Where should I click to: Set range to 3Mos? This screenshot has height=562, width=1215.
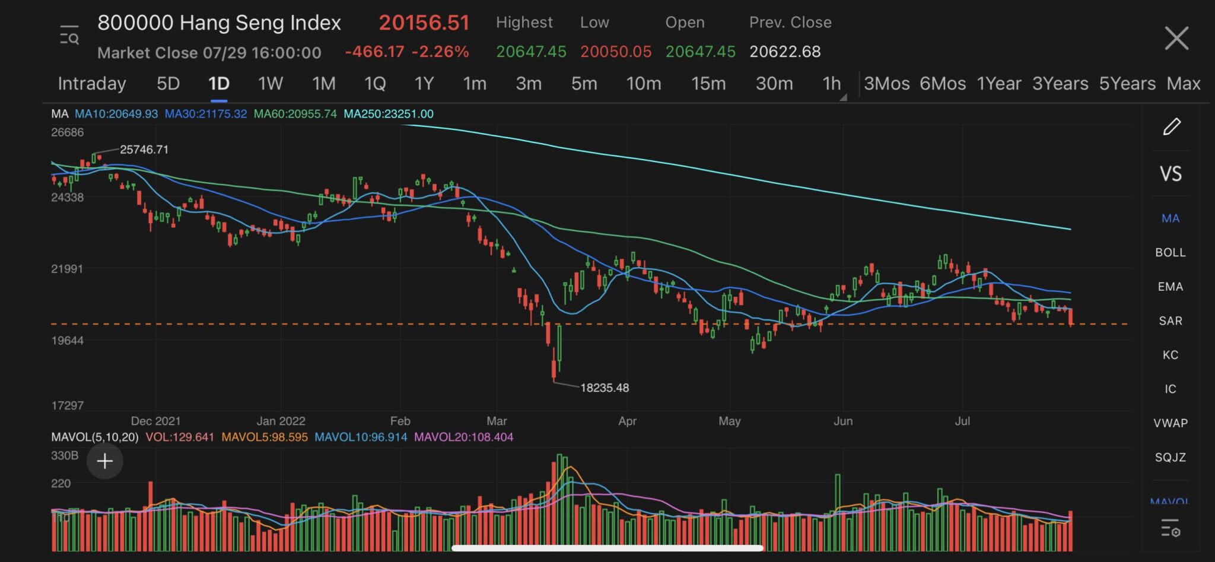[887, 84]
